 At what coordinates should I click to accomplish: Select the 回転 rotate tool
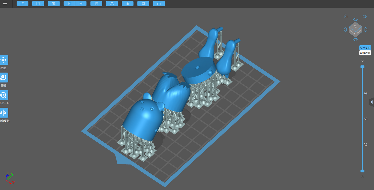point(4,78)
